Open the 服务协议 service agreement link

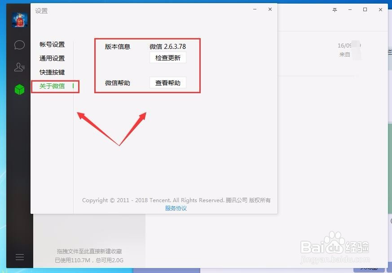click(176, 208)
